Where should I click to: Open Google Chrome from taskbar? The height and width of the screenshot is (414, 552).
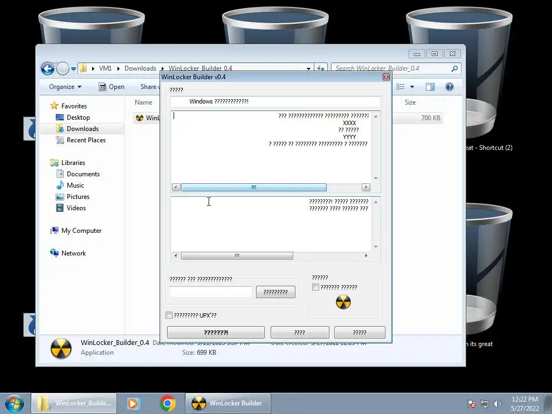[x=168, y=403]
